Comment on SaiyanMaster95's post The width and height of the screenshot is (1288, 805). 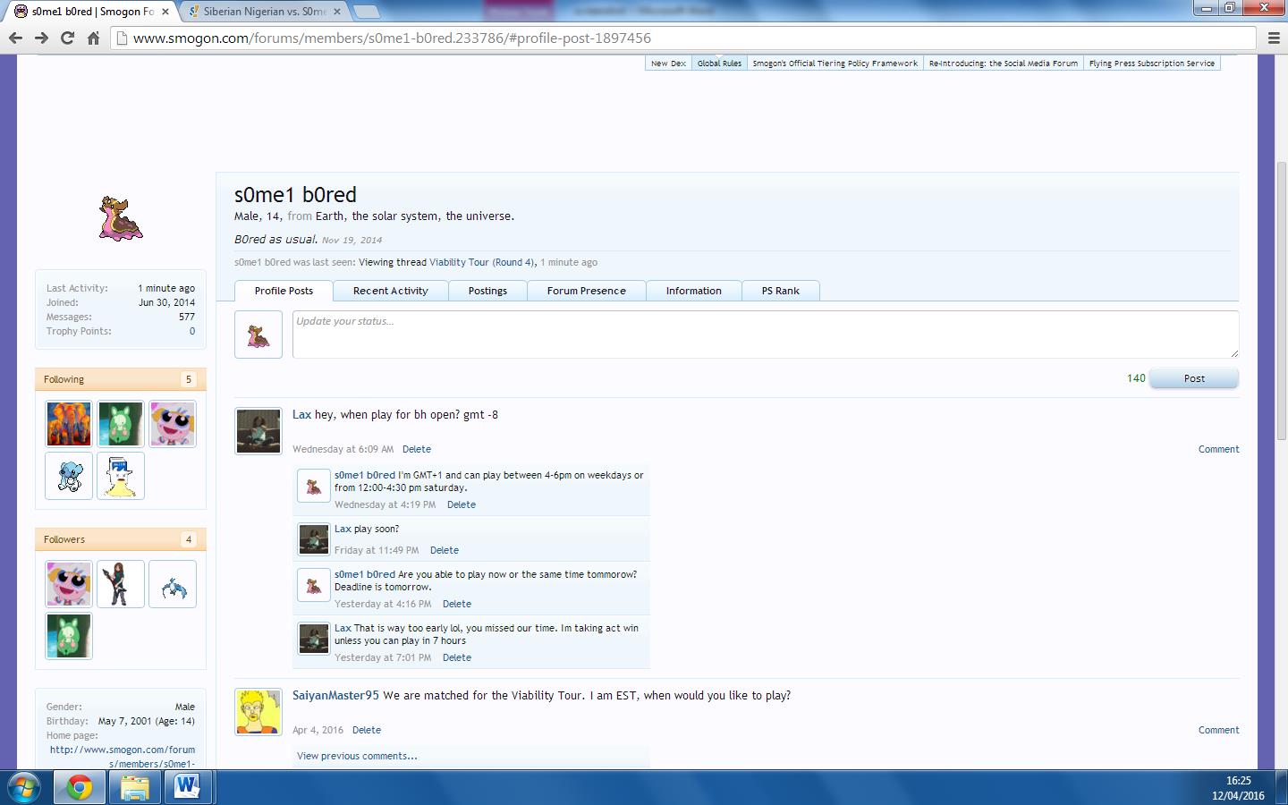[x=1218, y=730]
